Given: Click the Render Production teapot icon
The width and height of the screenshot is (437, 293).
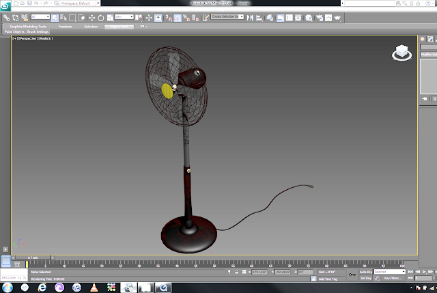Looking at the screenshot, I should point(337,18).
